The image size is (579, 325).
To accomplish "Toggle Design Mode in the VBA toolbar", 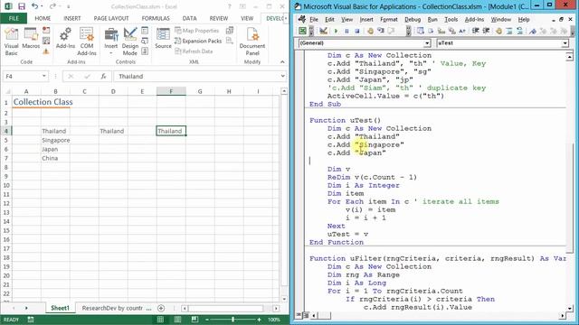I will coord(323,32).
